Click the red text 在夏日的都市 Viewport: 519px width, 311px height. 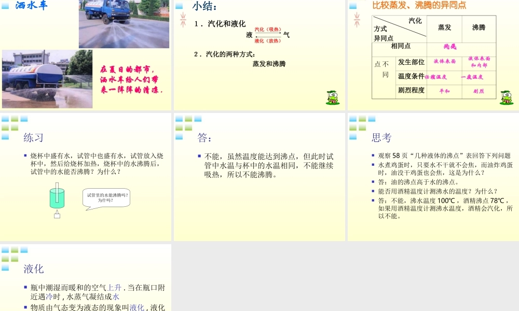coord(128,69)
